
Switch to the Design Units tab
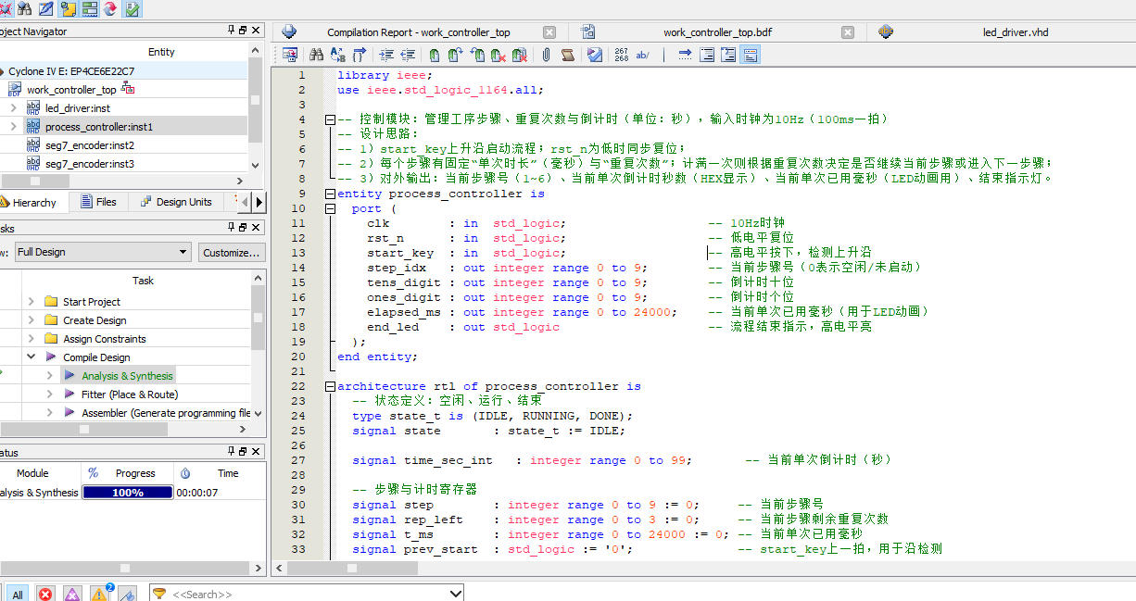pos(175,202)
